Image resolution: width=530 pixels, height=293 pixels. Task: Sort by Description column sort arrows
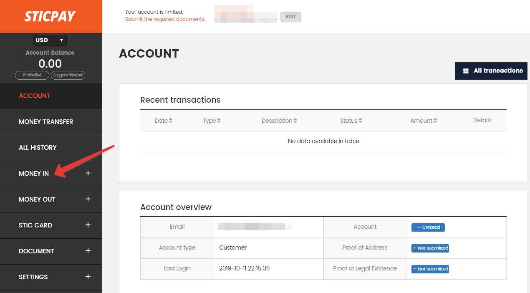[295, 121]
